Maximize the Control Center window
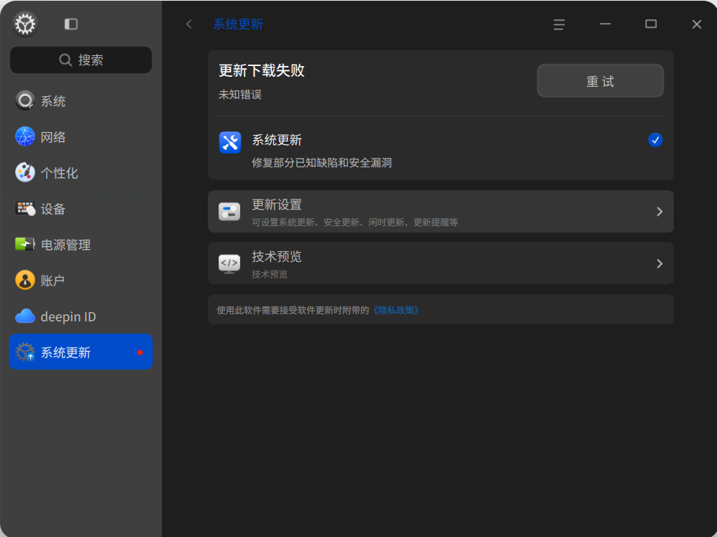 pos(651,24)
